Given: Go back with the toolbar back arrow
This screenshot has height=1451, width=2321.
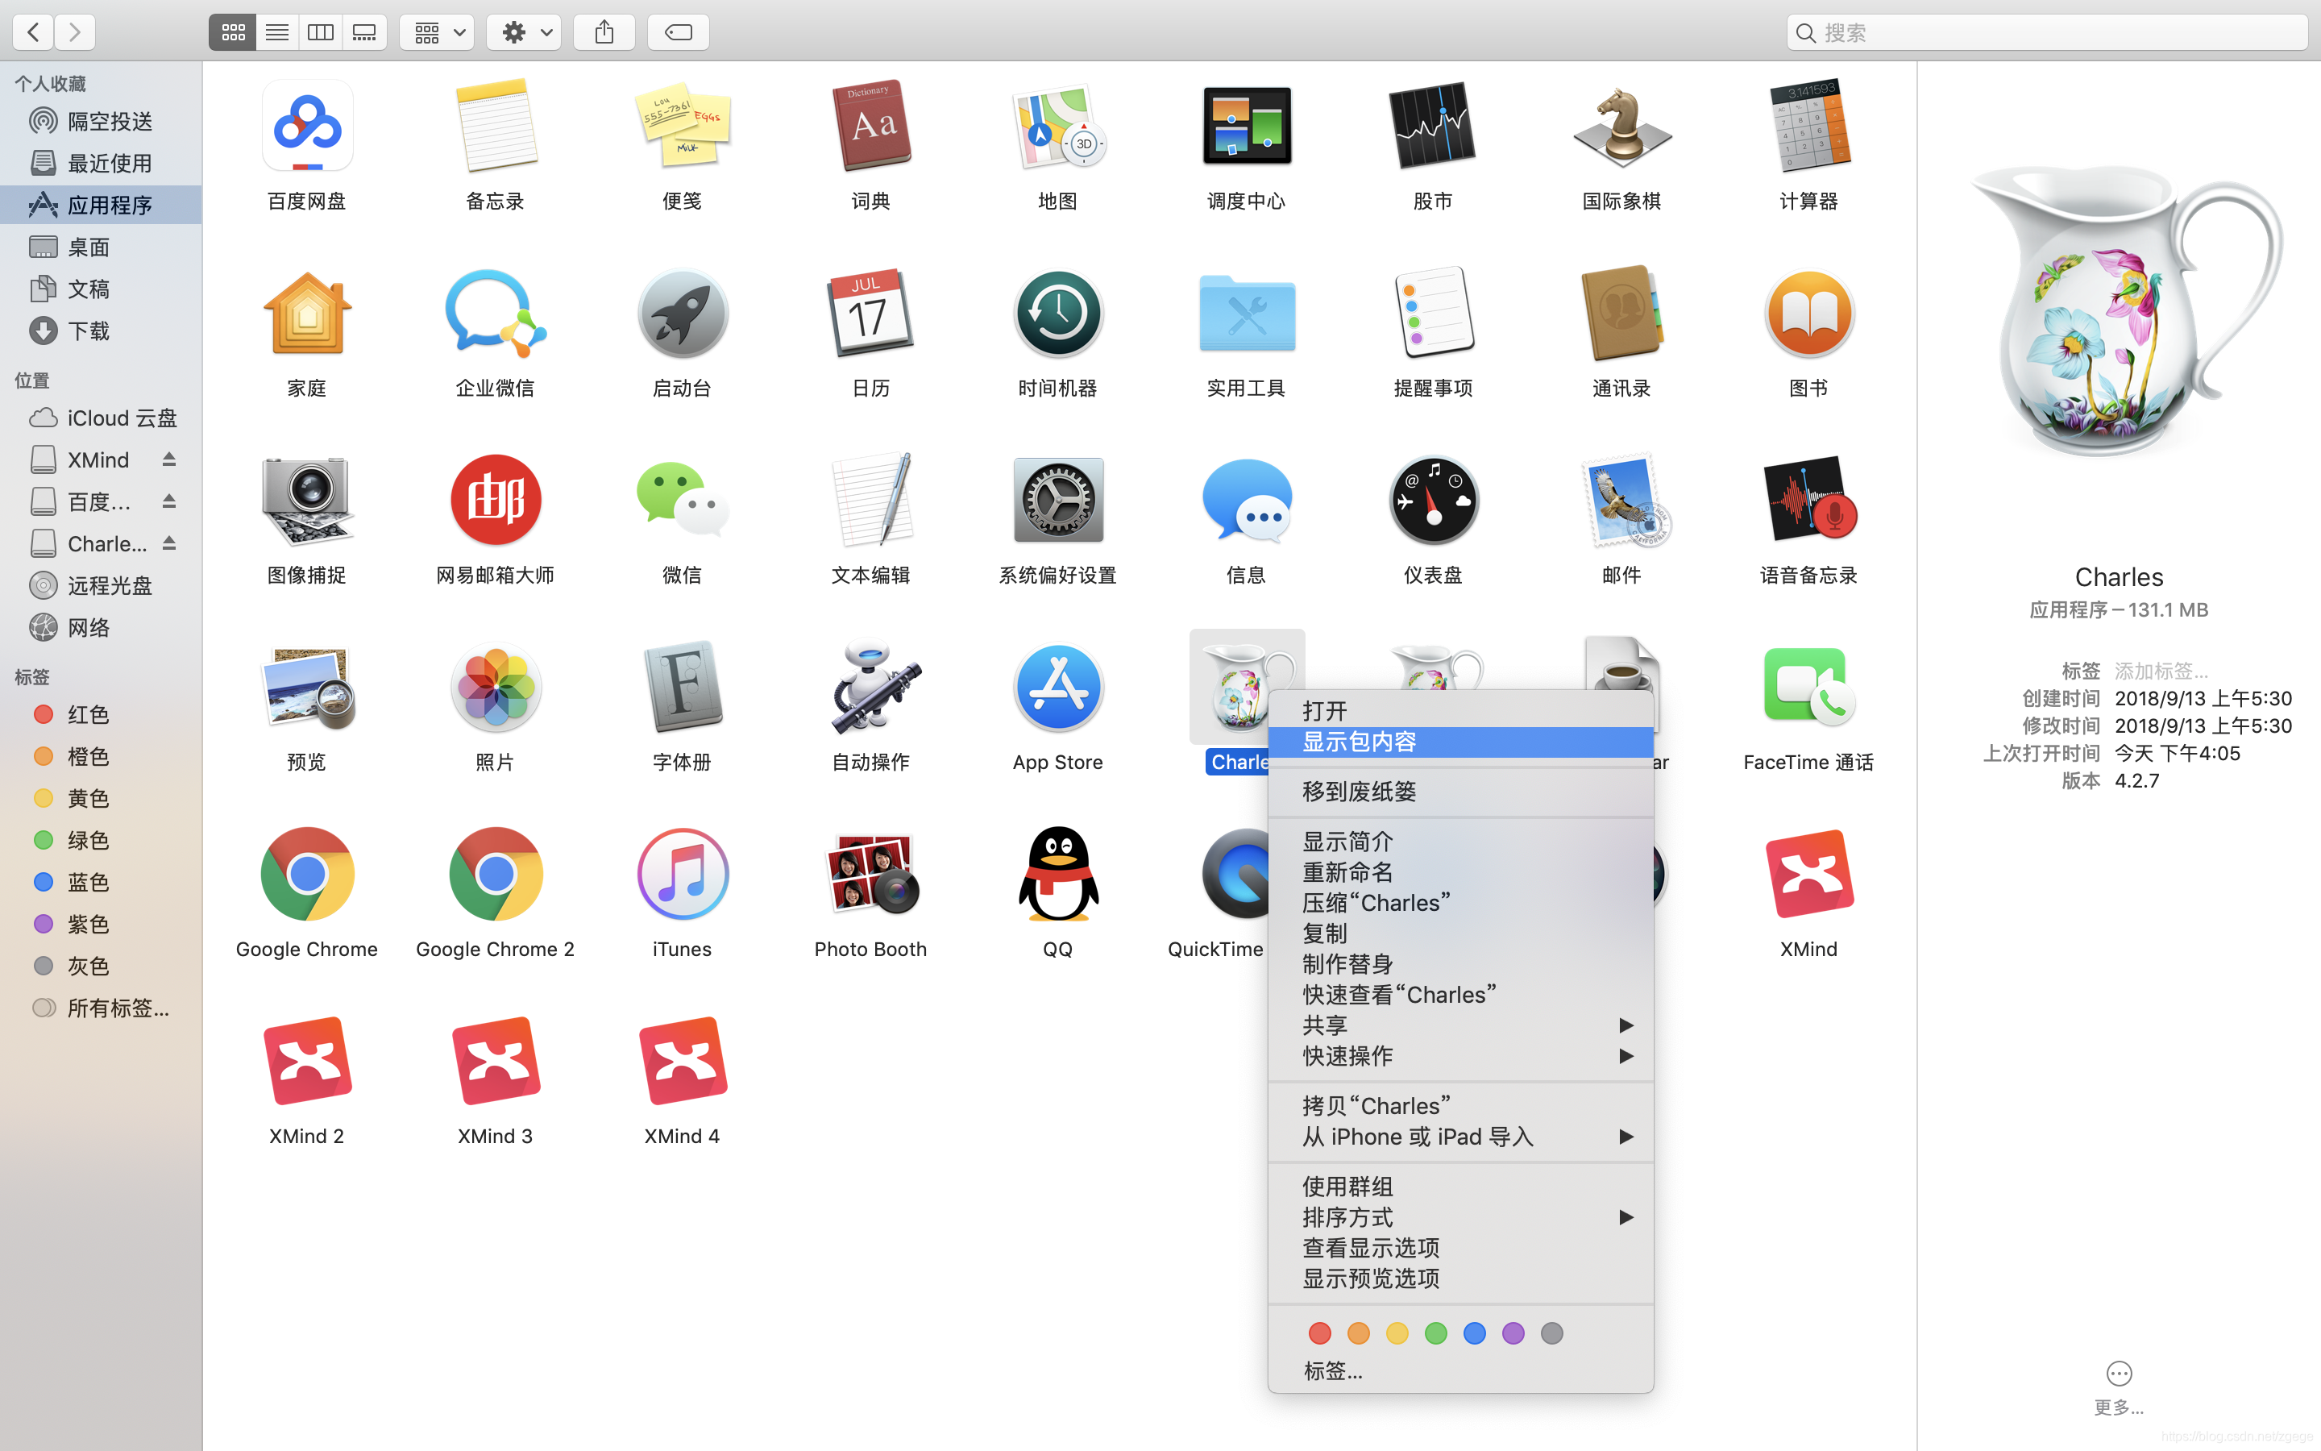Looking at the screenshot, I should point(34,32).
